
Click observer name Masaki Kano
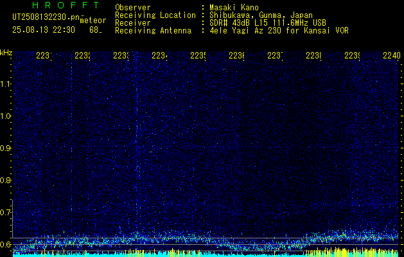(x=234, y=8)
